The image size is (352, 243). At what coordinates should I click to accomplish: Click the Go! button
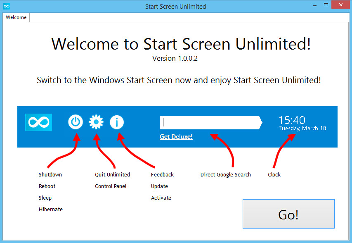[288, 214]
